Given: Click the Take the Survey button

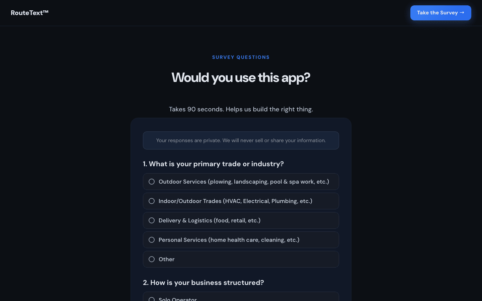Looking at the screenshot, I should tap(440, 13).
